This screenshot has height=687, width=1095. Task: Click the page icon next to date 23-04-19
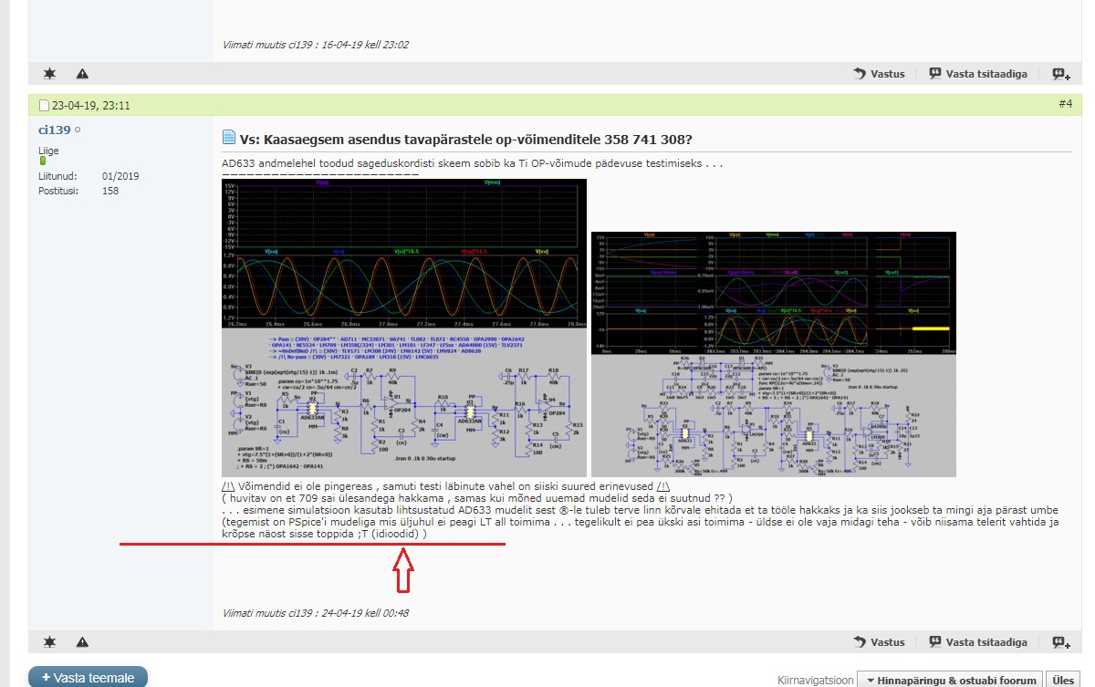tap(44, 106)
